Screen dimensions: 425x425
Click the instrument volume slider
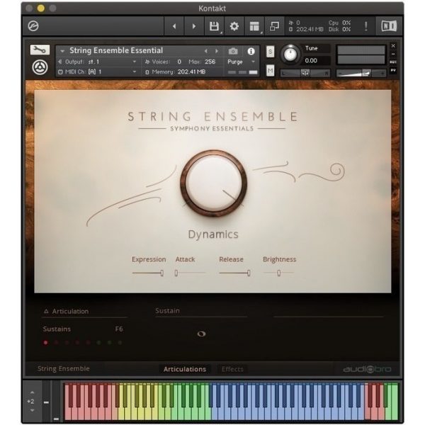tap(361, 73)
